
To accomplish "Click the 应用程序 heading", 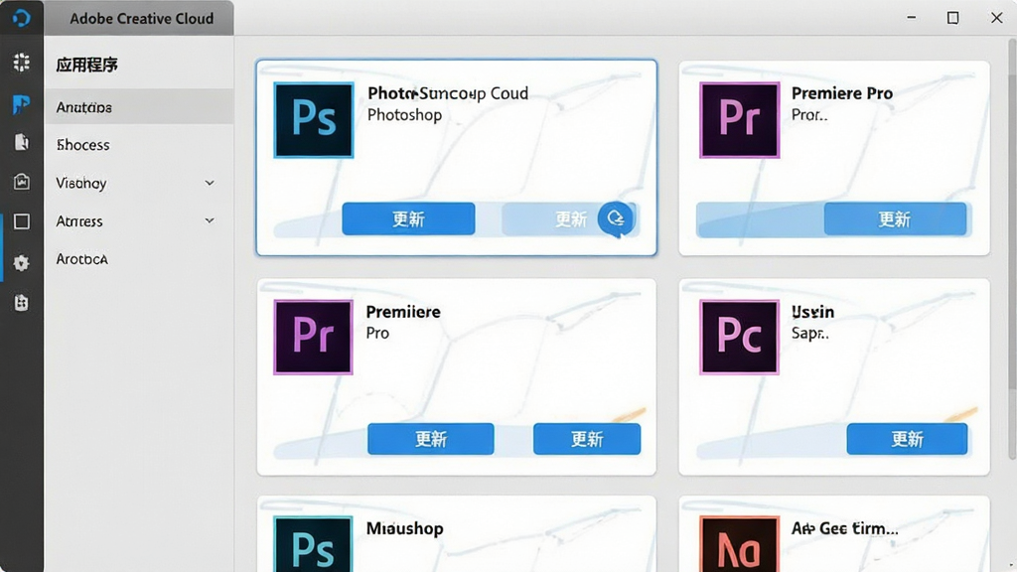I will click(87, 65).
